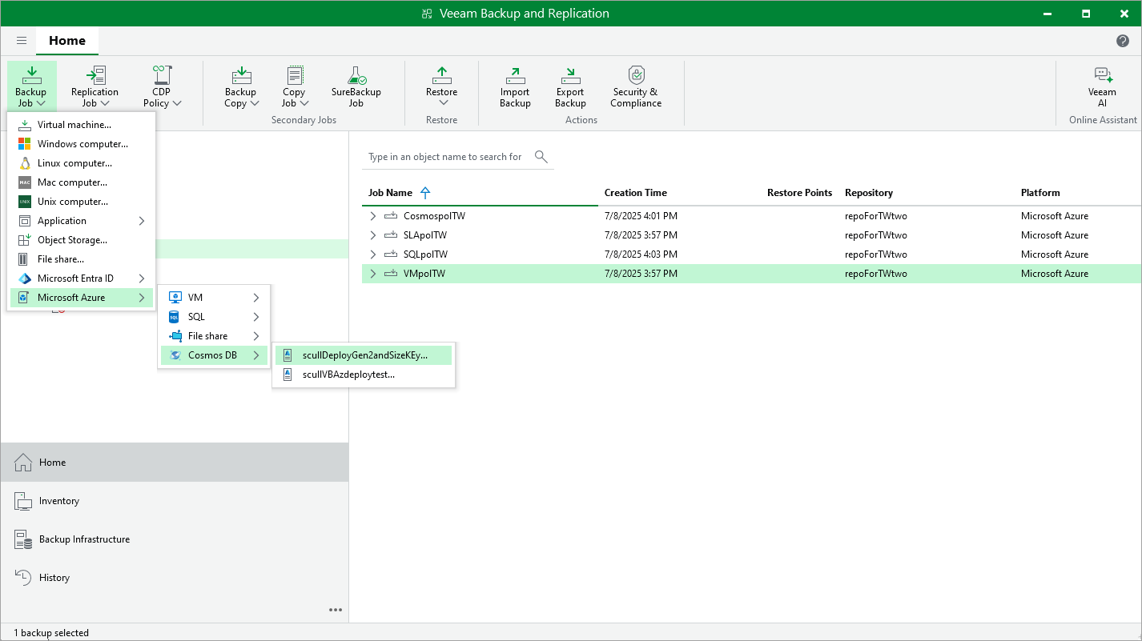1142x641 pixels.
Task: Click the search magnifier icon
Action: (x=541, y=156)
